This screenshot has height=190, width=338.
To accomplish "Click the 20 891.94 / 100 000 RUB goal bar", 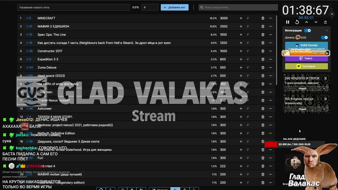I will pyautogui.click(x=294, y=144).
